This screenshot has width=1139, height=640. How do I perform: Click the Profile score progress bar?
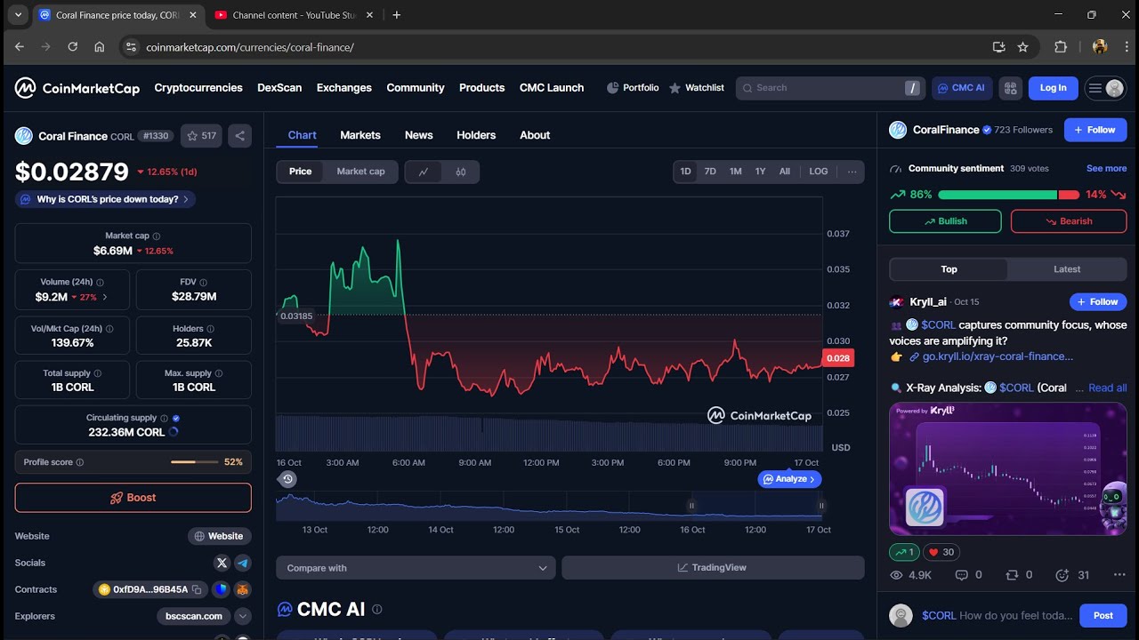(195, 462)
